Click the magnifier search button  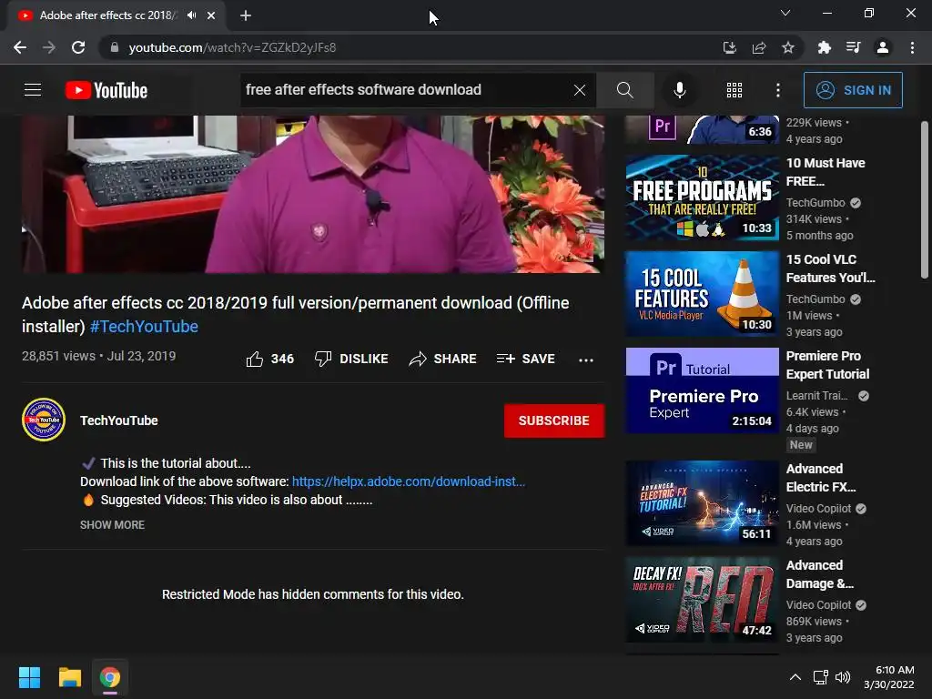[624, 90]
